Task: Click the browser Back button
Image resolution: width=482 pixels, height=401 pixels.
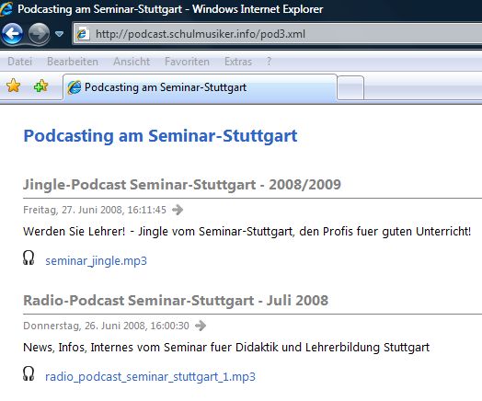Action: click(x=12, y=33)
